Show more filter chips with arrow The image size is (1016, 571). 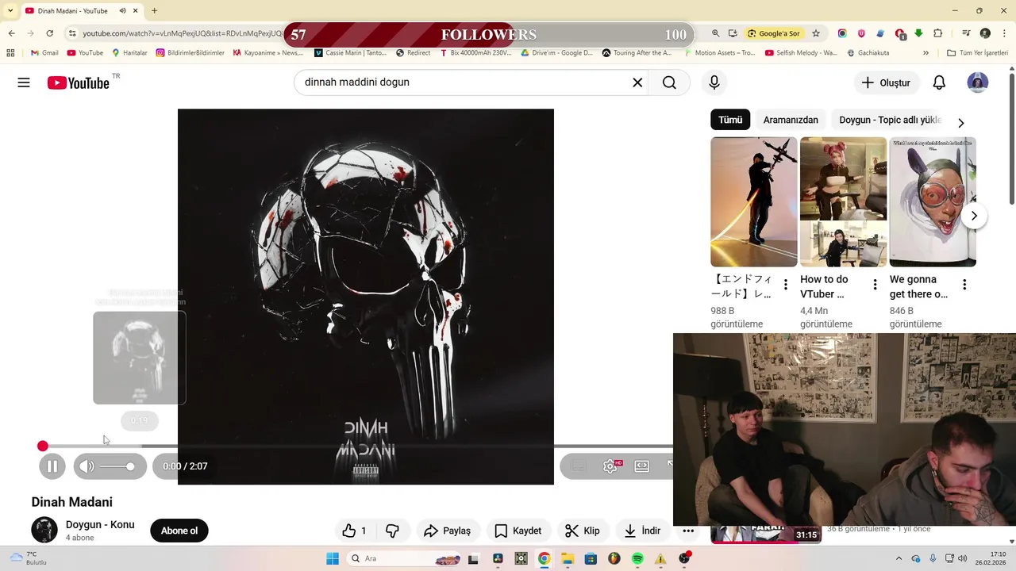[960, 123]
